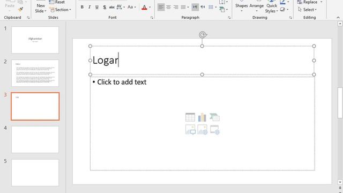Screen dimensions: 343x193
Task: Toggle bold formatting
Action: pyautogui.click(x=82, y=7)
